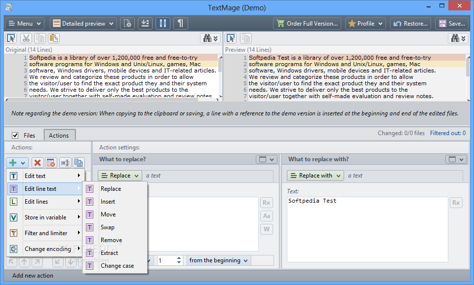Choose Extract in the submenu

(115, 252)
